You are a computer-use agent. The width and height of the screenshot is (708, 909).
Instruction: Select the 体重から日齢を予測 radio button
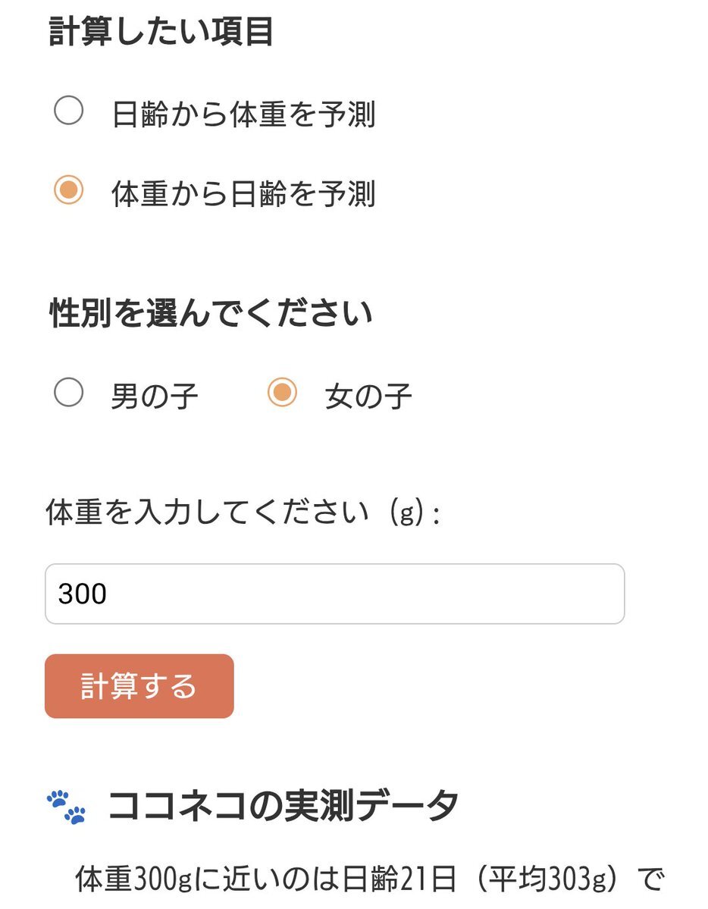coord(68,190)
